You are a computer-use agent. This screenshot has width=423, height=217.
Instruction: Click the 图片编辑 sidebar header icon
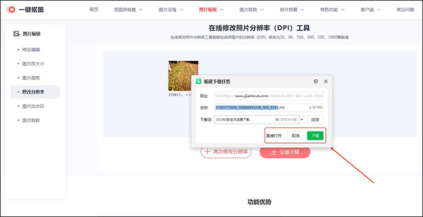pos(16,34)
